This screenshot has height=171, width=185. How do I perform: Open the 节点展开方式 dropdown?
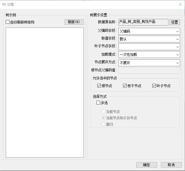point(149,63)
